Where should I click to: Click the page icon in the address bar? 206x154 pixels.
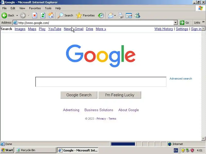coord(15,23)
